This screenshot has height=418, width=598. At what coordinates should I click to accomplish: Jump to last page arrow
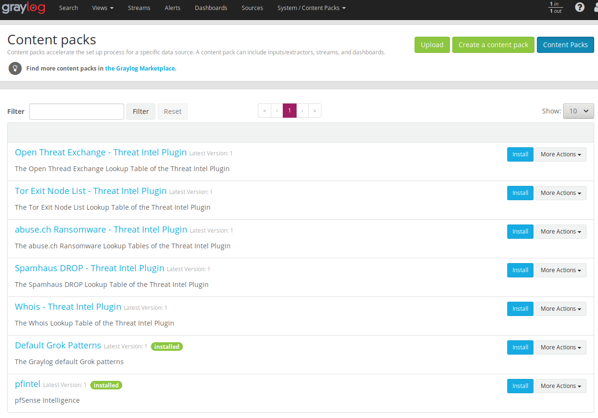pos(315,111)
